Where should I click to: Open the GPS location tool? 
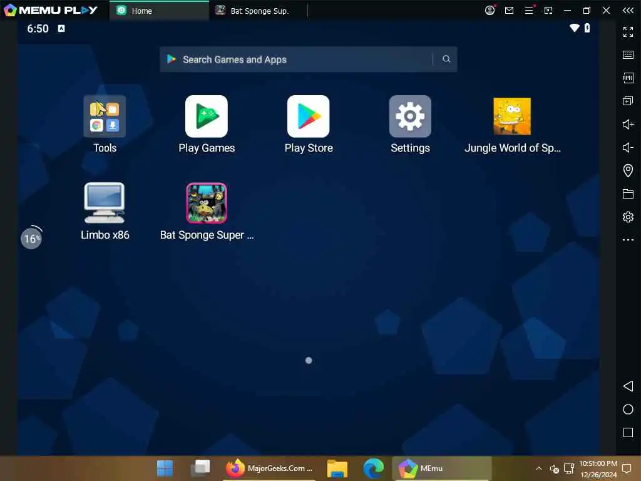(628, 170)
